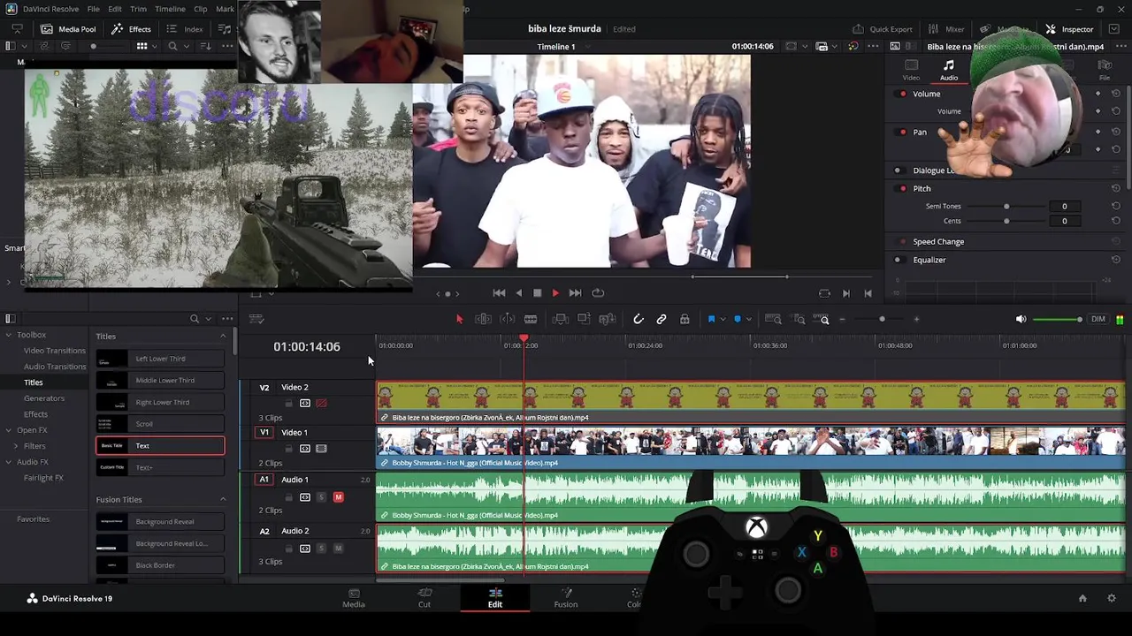Screen dimensions: 1132x636
Task: Open the Mixer panel
Action: (x=946, y=29)
